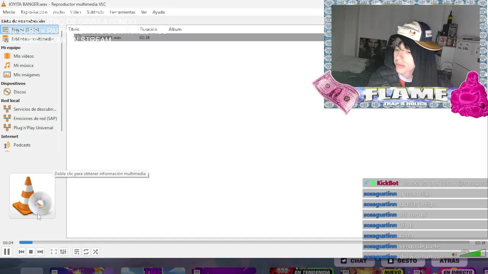
Task: Click the Mi equipo section header
Action: click(x=11, y=48)
